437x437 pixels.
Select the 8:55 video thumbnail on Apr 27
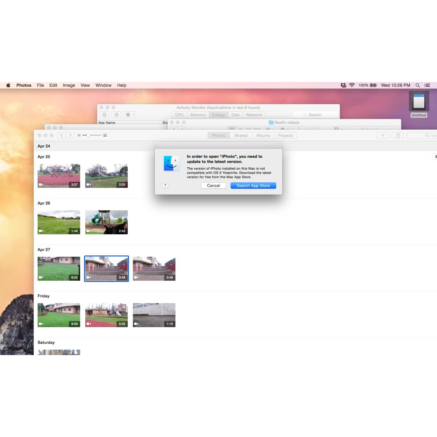(59, 269)
